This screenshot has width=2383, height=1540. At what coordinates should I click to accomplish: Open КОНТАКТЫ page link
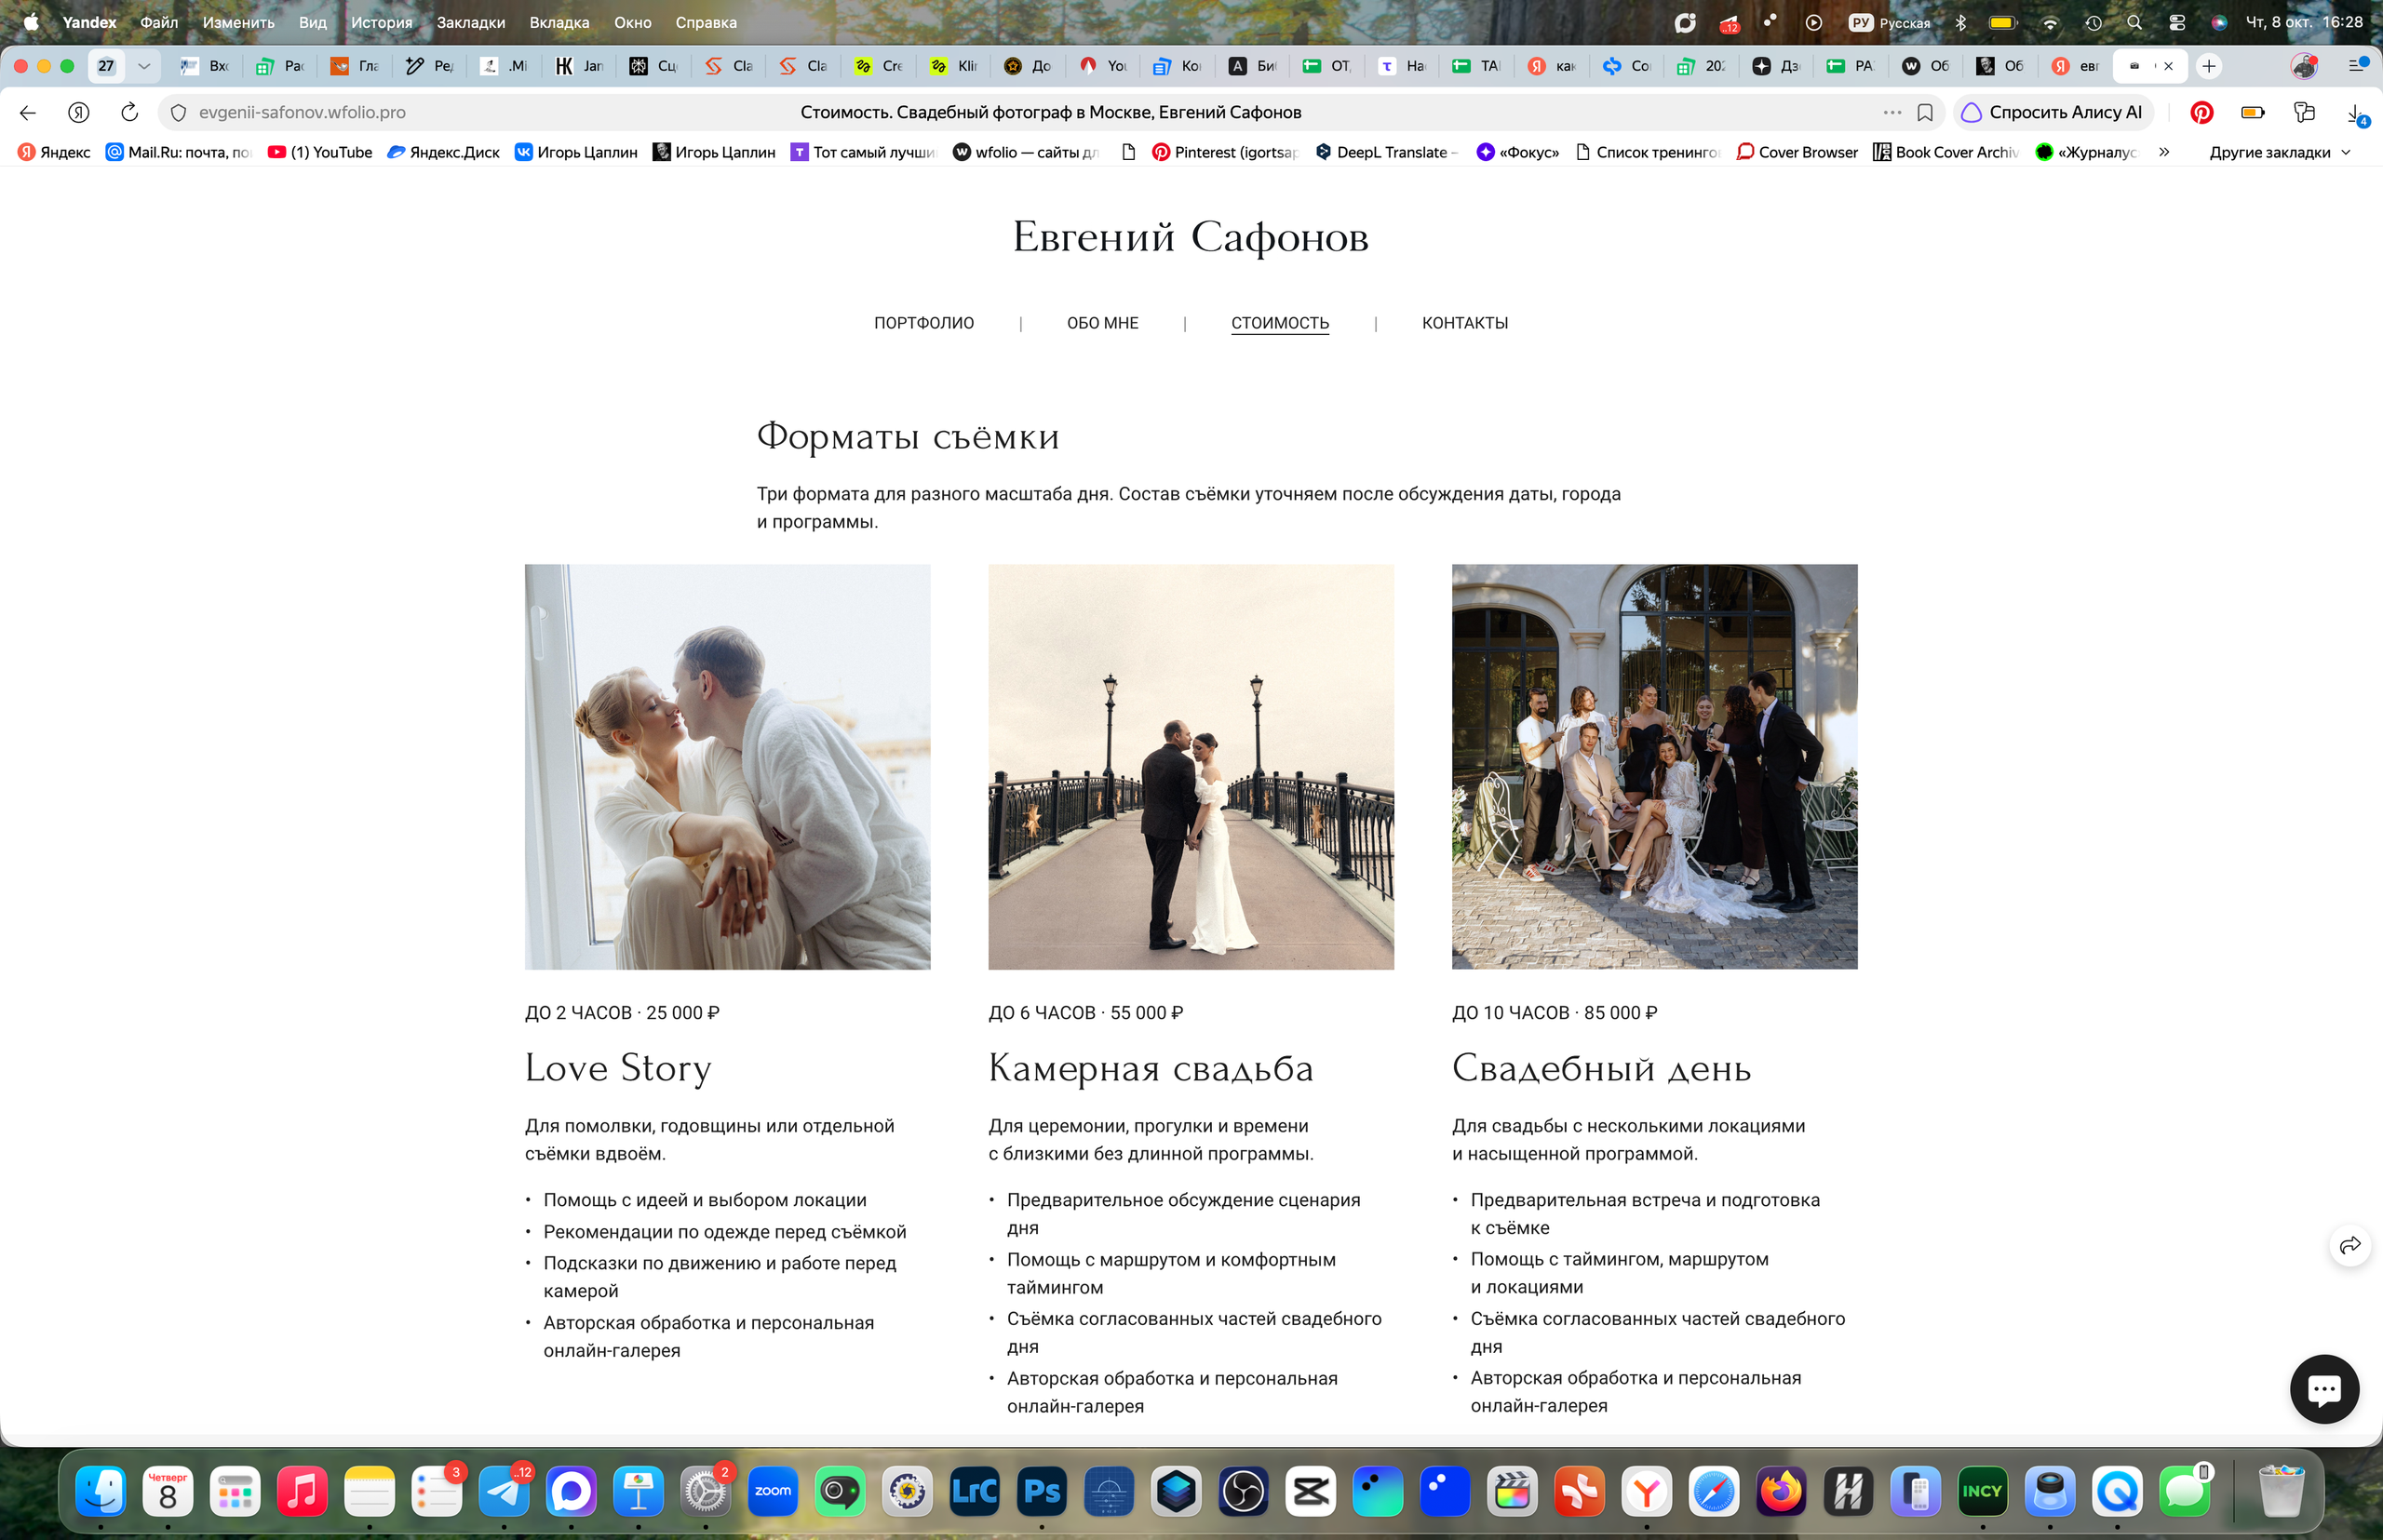(x=1464, y=323)
